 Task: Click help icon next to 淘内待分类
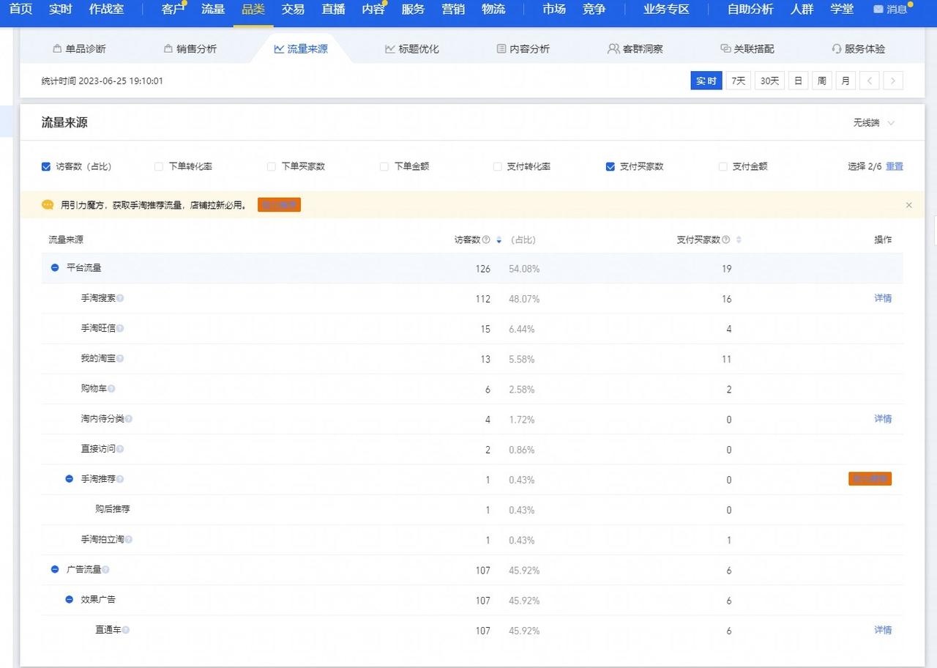(129, 419)
